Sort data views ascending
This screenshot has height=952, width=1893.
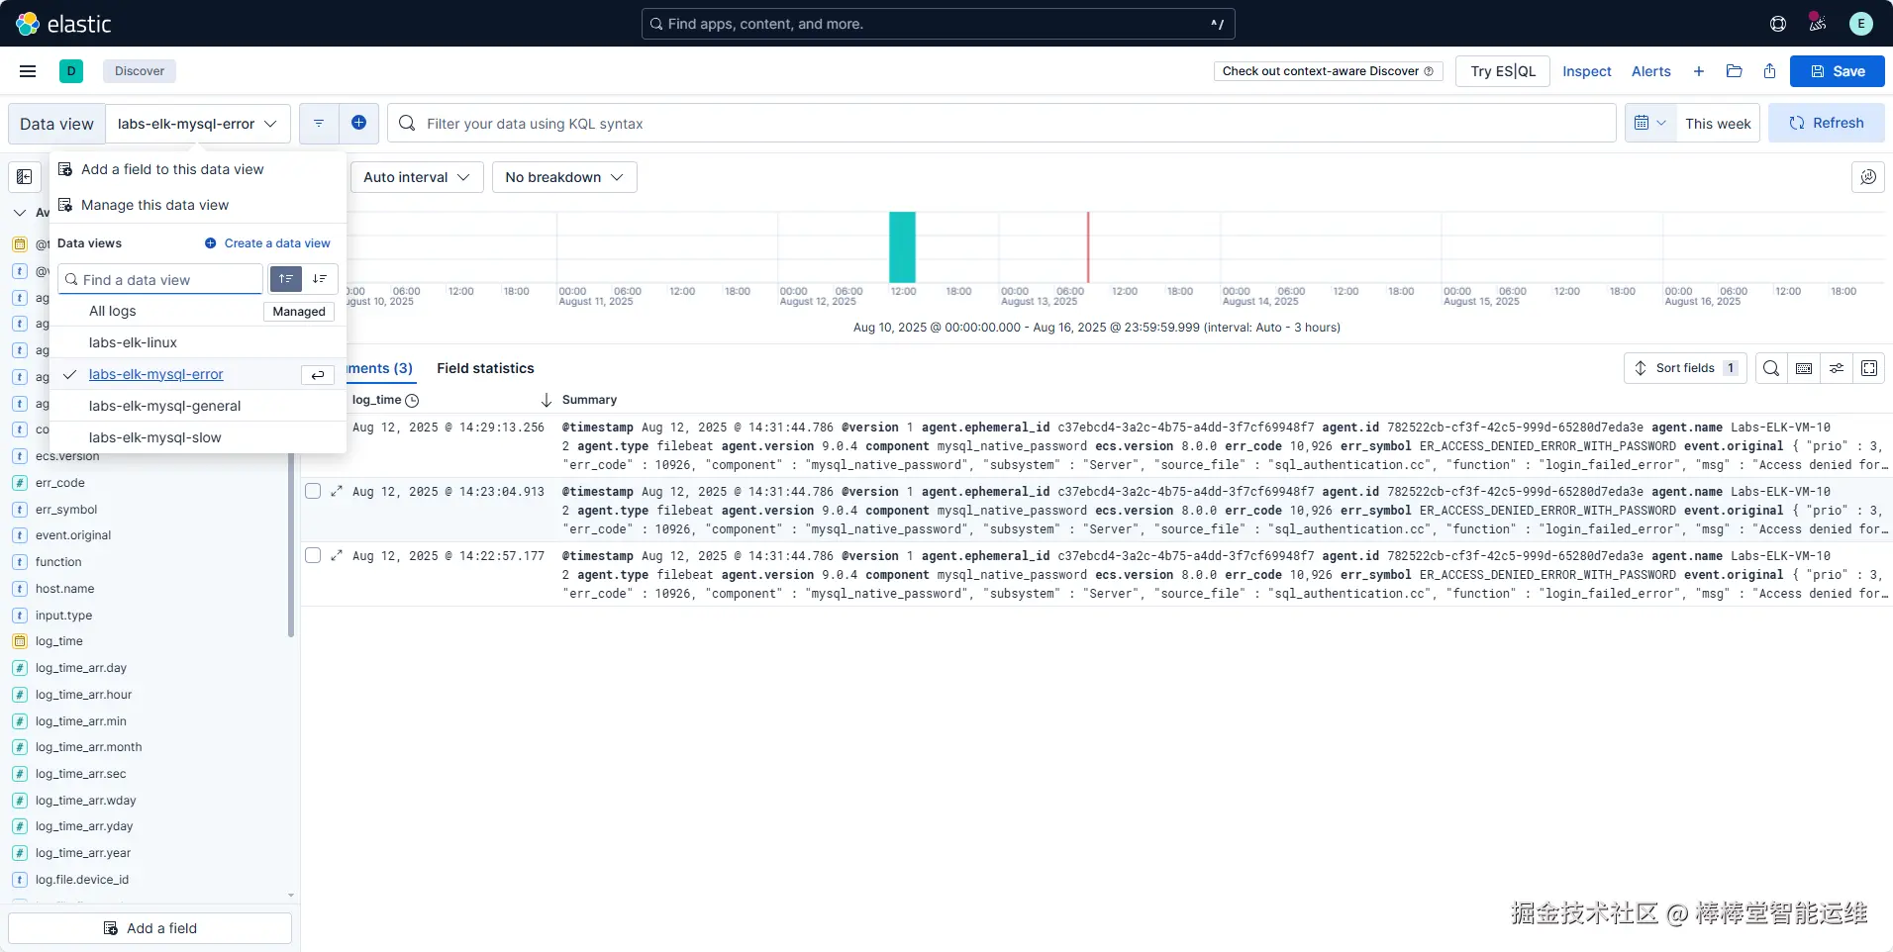click(286, 279)
